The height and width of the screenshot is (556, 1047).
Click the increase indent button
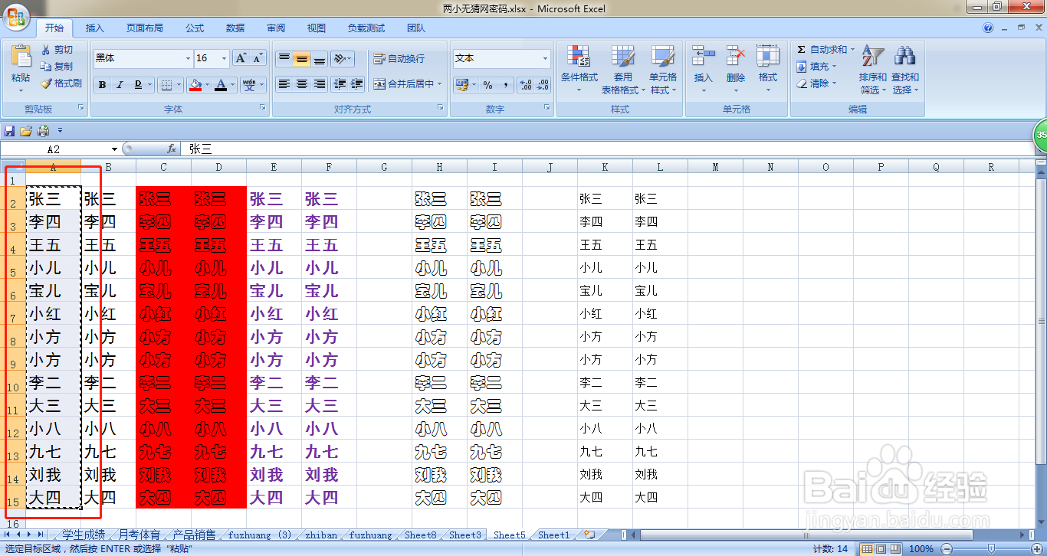pos(356,84)
